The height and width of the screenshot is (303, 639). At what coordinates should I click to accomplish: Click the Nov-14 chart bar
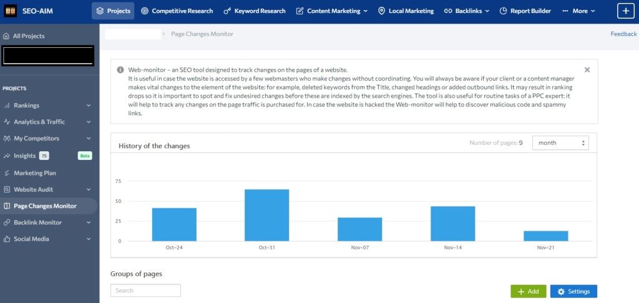pyautogui.click(x=453, y=224)
